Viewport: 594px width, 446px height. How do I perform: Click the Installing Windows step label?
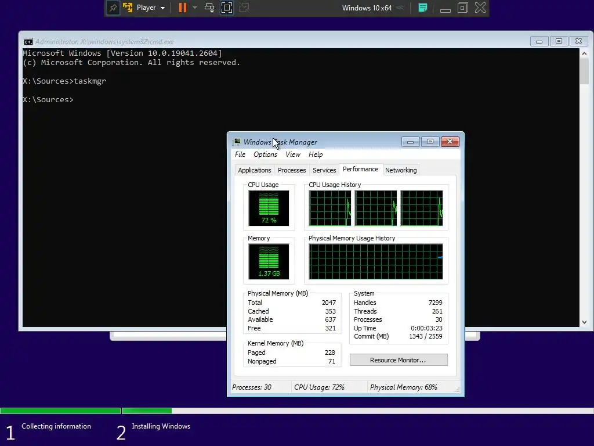[x=161, y=426]
